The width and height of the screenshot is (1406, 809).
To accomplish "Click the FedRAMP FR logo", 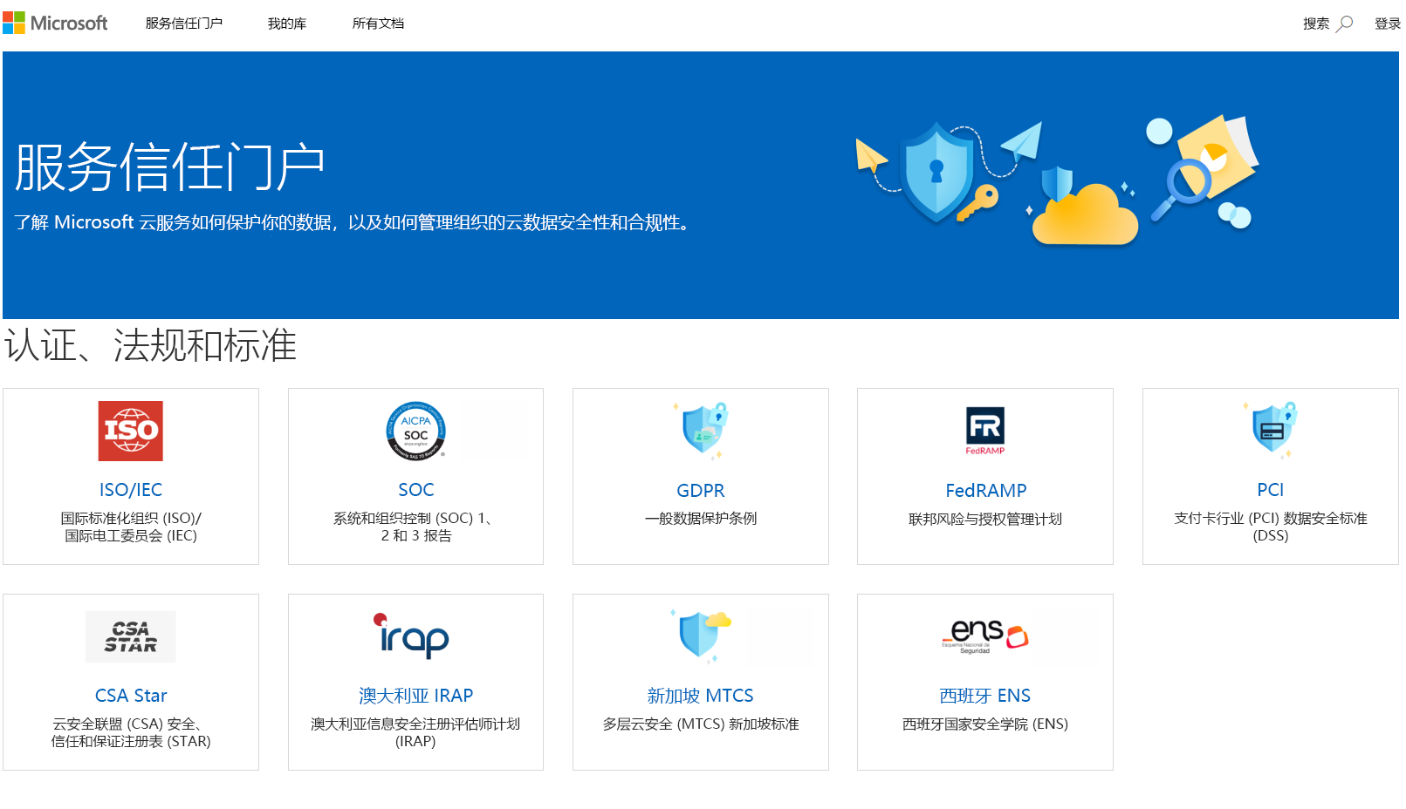I will [985, 431].
